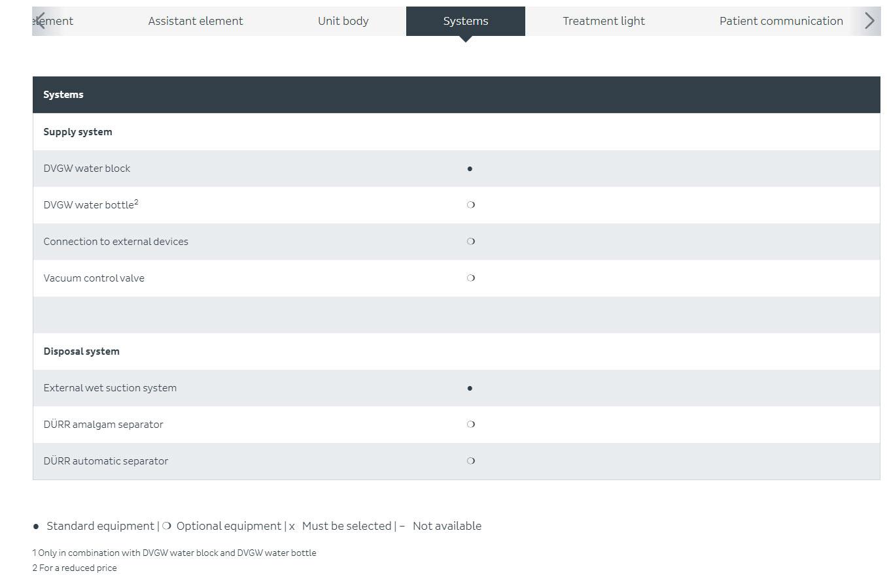Image resolution: width=887 pixels, height=584 pixels.
Task: Click optional marker for Vacuum control valve
Action: tap(470, 278)
